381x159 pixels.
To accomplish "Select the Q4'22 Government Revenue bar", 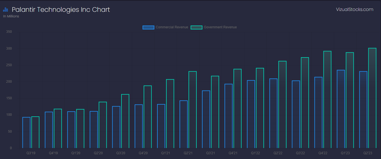I will pyautogui.click(x=327, y=100).
